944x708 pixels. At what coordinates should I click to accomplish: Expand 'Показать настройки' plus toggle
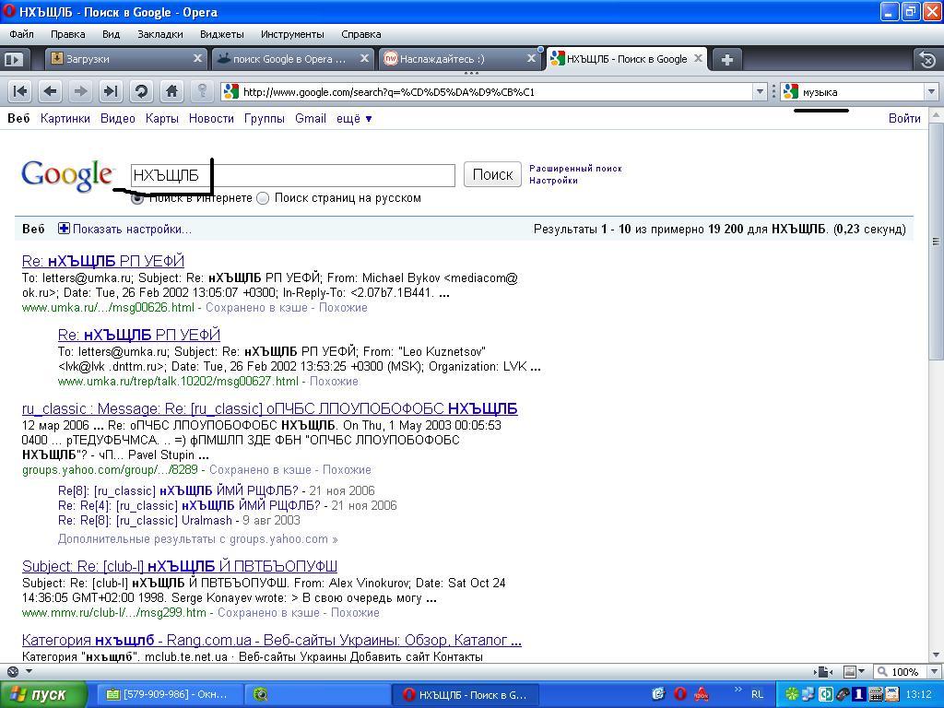pos(64,229)
